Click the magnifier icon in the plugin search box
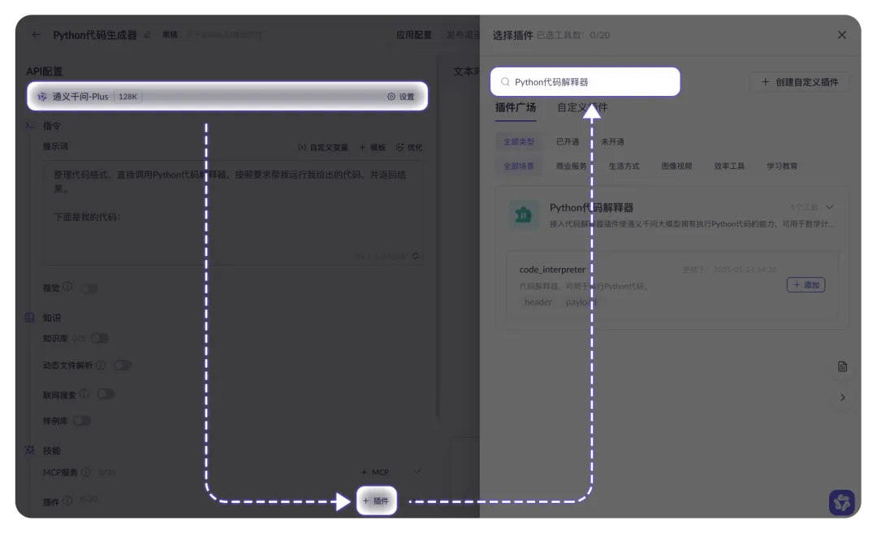The height and width of the screenshot is (533, 877). pos(505,82)
